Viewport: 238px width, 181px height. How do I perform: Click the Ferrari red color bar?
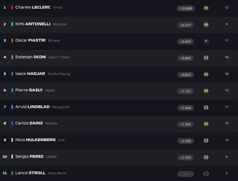(12, 7)
